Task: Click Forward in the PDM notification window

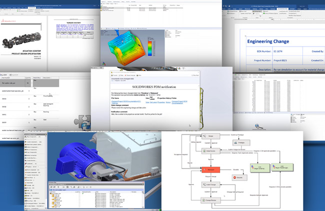Action: [x=114, y=75]
